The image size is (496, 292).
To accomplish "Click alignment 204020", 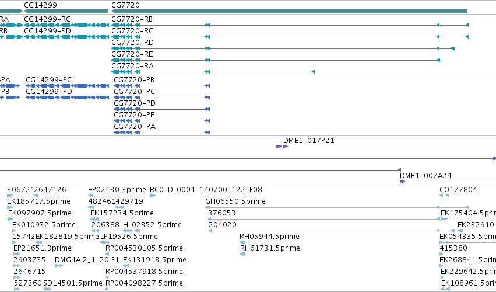I will pyautogui.click(x=223, y=225).
